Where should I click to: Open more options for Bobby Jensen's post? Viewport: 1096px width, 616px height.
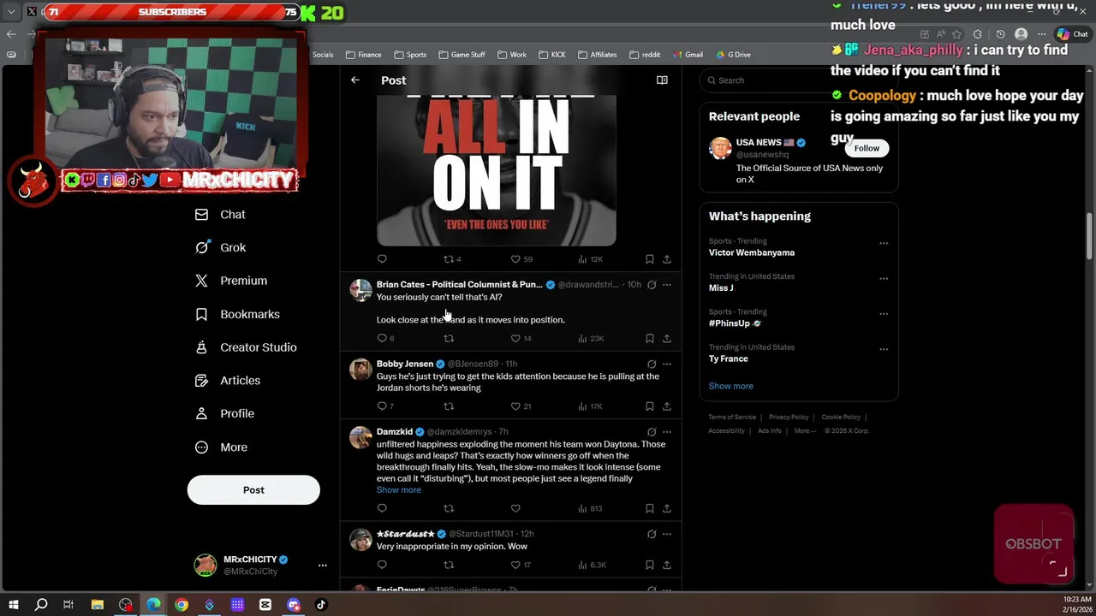667,364
